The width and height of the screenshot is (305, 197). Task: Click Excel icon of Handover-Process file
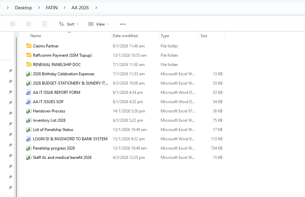[29, 111]
